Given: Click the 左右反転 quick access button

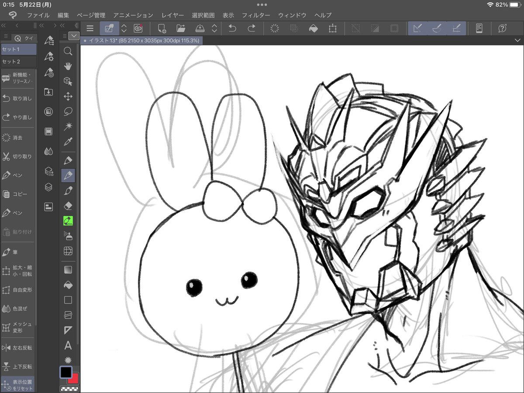Looking at the screenshot, I should (x=17, y=348).
